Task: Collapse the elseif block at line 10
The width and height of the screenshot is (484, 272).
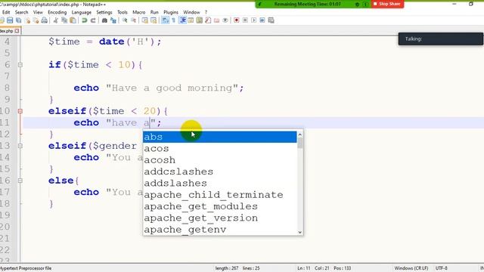Action: coord(20,111)
